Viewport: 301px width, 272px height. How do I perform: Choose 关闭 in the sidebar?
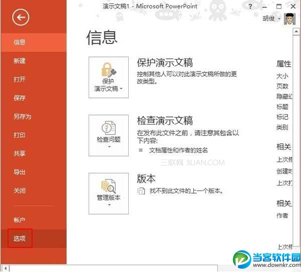point(34,190)
